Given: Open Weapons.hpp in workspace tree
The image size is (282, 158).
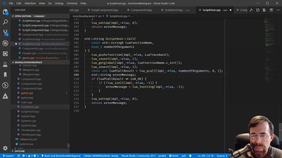Looking at the screenshot, I should [40, 74].
